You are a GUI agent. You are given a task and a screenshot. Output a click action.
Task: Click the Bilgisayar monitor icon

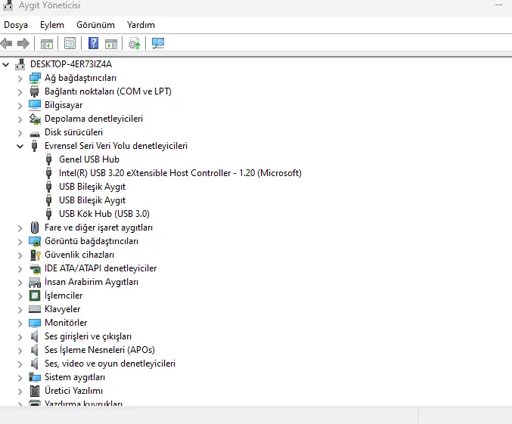point(35,105)
